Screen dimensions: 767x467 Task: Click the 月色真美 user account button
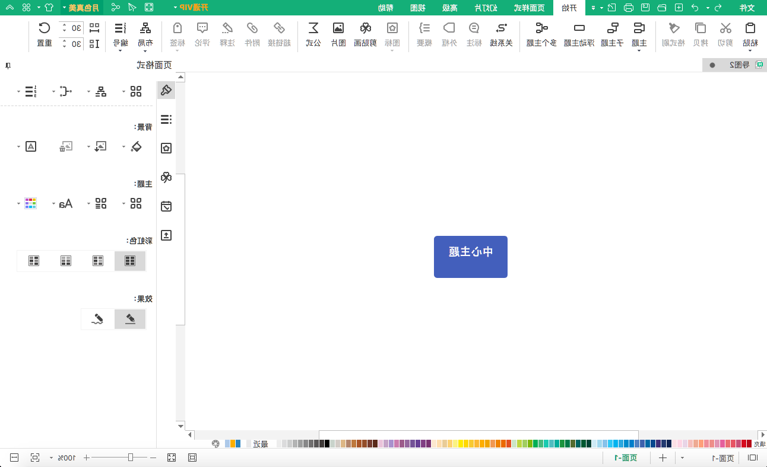click(x=81, y=8)
